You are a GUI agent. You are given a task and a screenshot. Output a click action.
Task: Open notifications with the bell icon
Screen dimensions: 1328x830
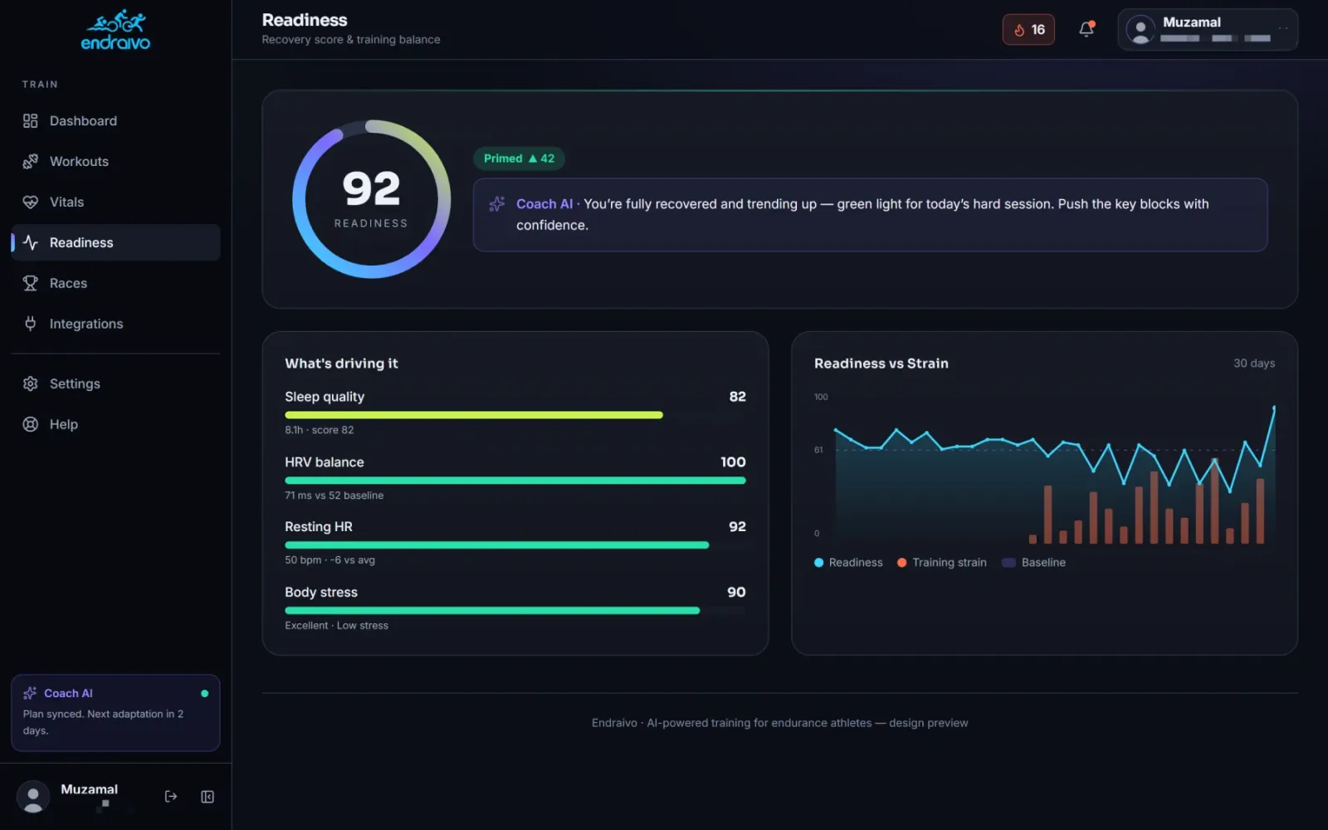[x=1086, y=30]
